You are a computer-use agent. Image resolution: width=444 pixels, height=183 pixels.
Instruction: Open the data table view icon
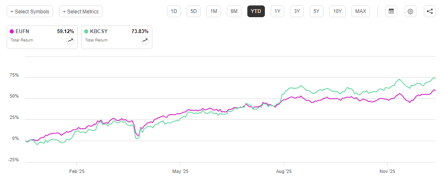click(x=391, y=11)
